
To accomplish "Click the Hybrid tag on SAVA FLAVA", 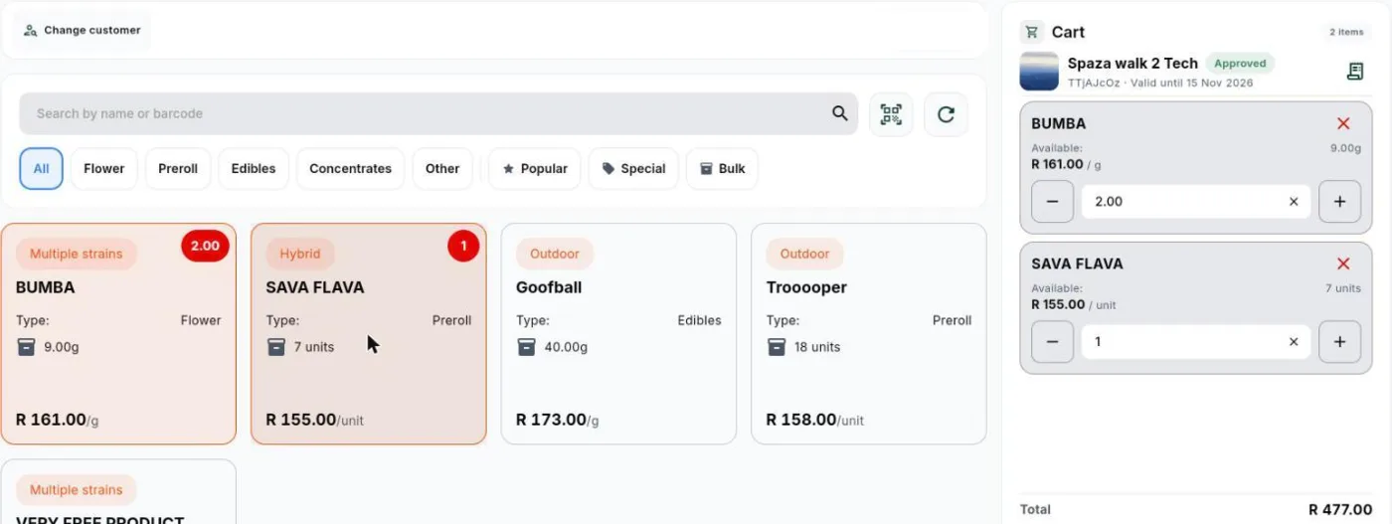I will click(x=300, y=254).
